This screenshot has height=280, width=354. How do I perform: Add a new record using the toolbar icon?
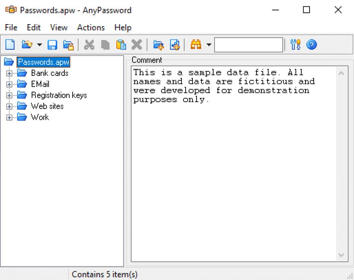[x=175, y=45]
